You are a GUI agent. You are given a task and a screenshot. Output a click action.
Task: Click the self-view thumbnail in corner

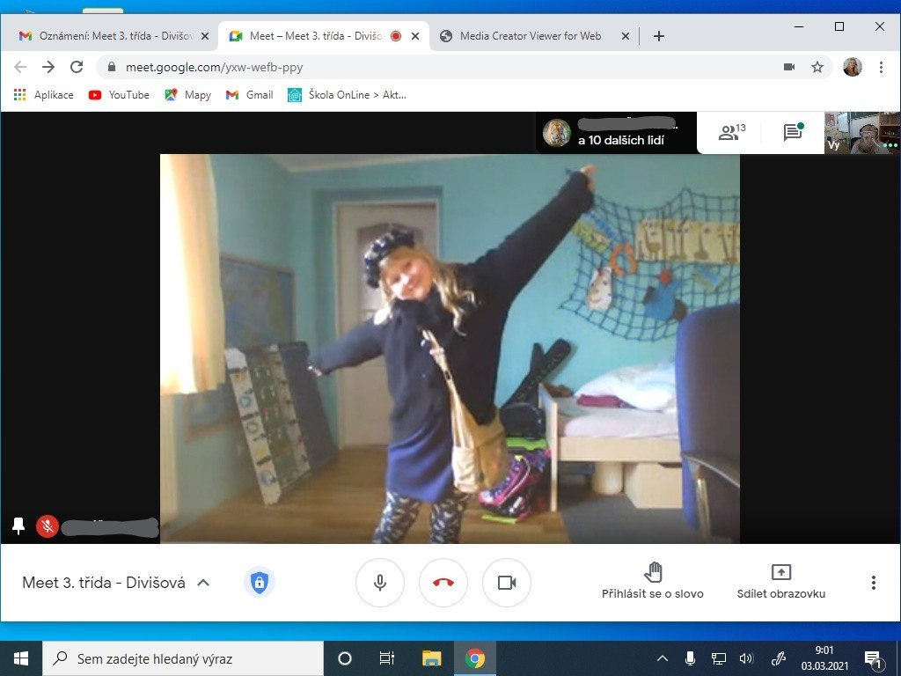(862, 133)
